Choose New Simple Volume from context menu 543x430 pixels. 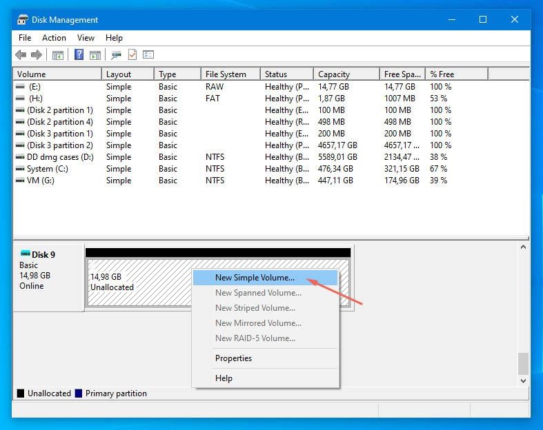click(x=255, y=278)
